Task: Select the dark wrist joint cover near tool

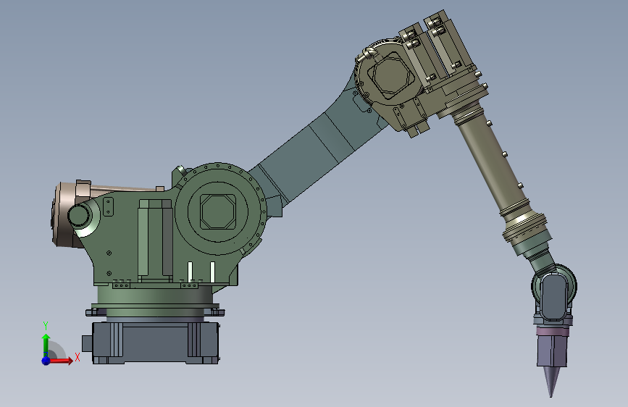Action: coord(554,296)
